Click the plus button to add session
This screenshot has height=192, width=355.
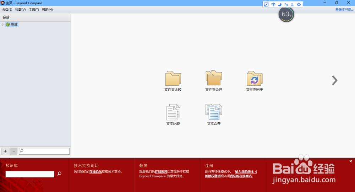[x=5, y=151]
